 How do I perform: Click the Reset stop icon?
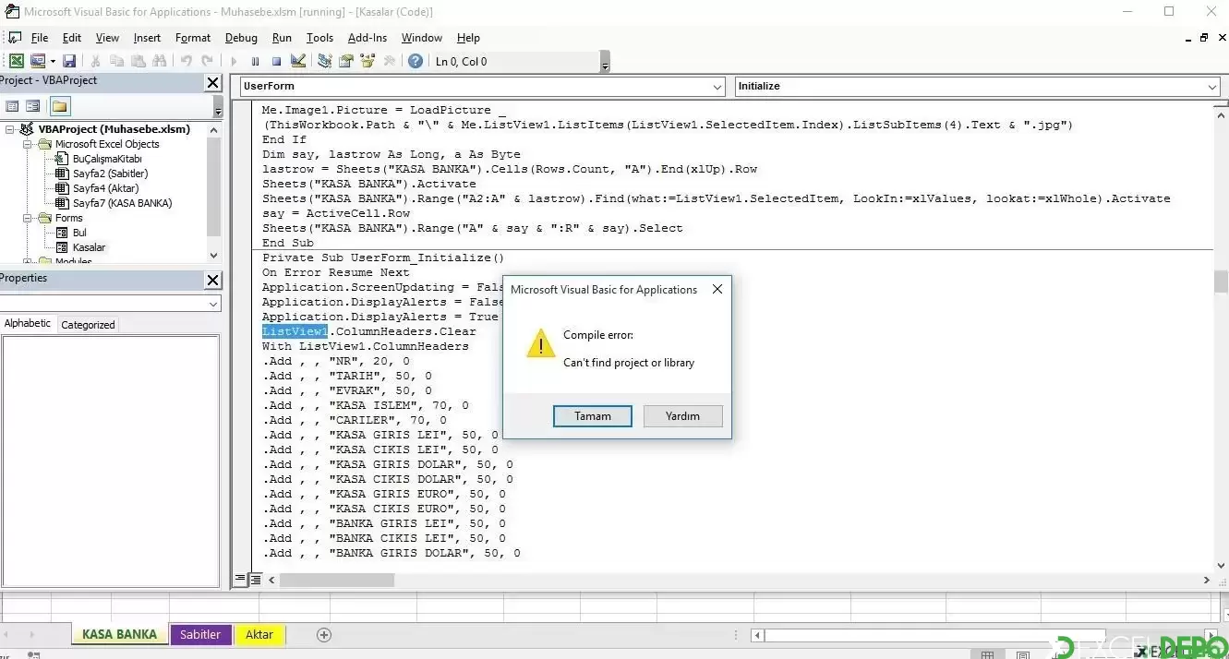click(276, 61)
